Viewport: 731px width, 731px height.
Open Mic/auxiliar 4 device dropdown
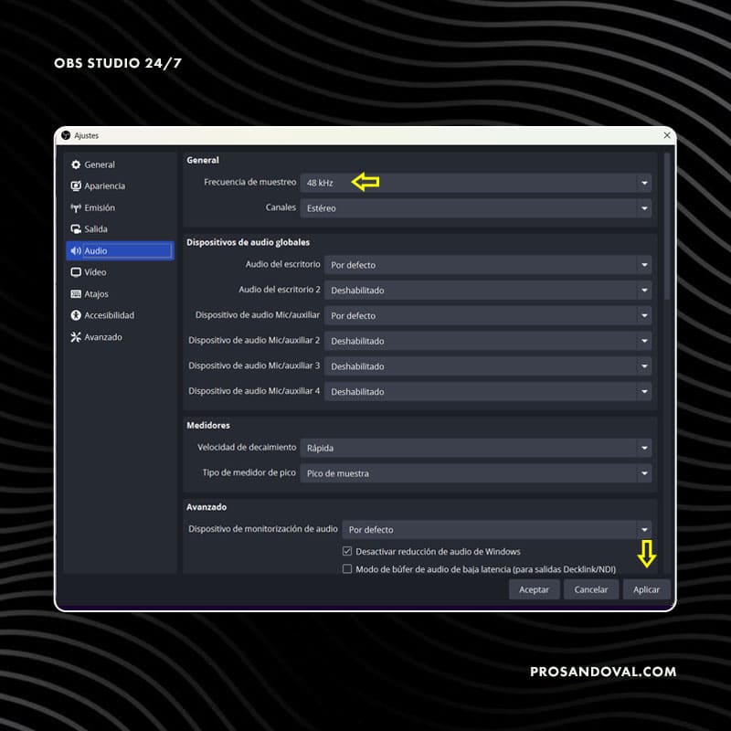(488, 392)
